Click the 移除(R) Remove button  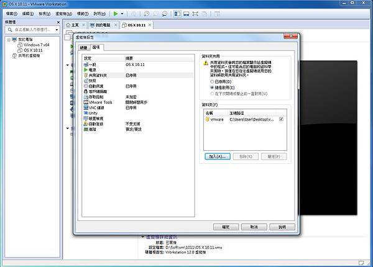(246, 156)
